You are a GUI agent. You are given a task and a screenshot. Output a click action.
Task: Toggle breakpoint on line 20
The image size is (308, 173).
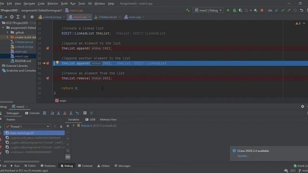tap(48, 48)
